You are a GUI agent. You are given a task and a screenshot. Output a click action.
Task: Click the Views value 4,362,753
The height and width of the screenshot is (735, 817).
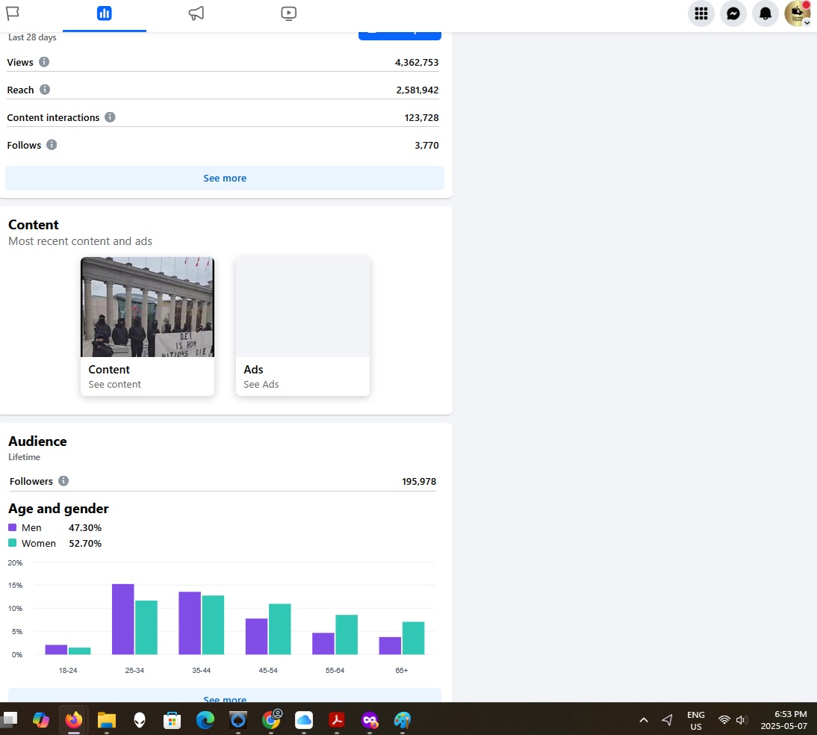pyautogui.click(x=416, y=63)
